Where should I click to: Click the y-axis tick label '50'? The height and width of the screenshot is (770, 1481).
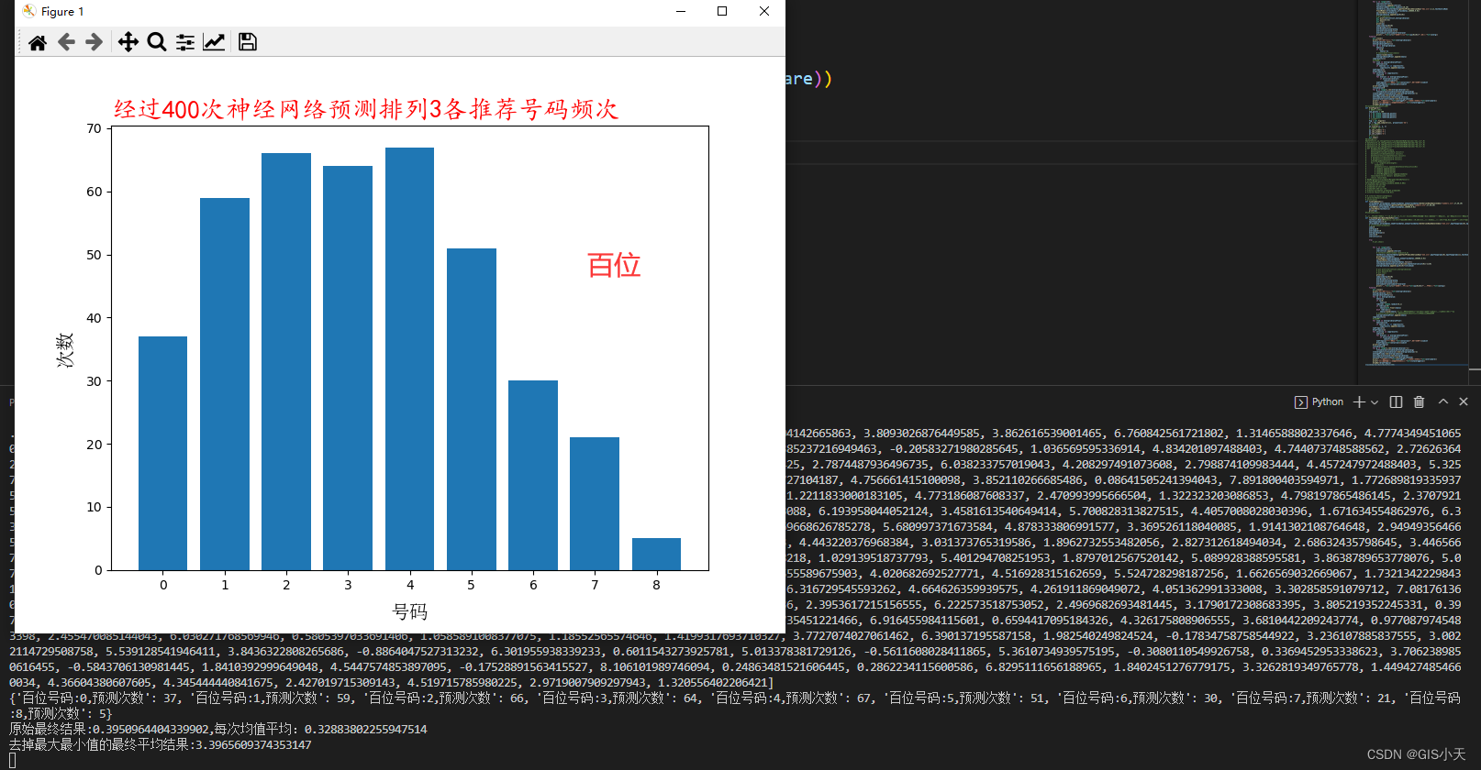point(94,255)
